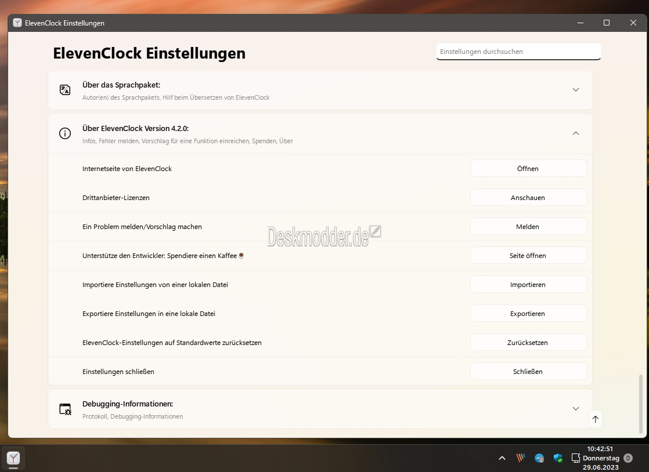The height and width of the screenshot is (472, 649).
Task: Click the network monitor icon in the tray
Action: [576, 458]
